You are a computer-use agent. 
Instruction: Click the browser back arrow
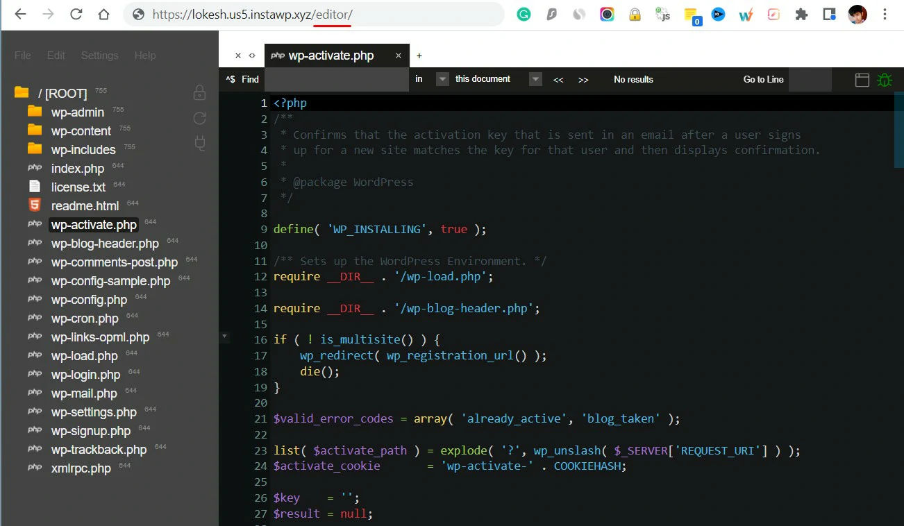(x=21, y=14)
